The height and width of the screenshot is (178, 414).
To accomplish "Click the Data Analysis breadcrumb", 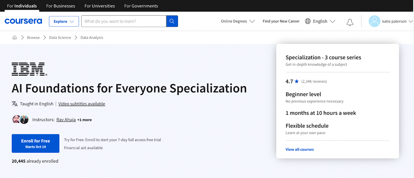I will (92, 37).
